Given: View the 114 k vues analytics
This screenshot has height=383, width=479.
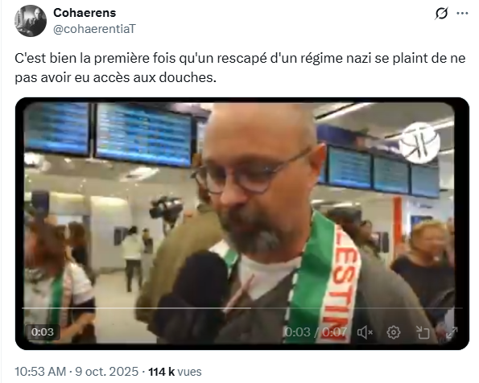Looking at the screenshot, I should tap(175, 372).
